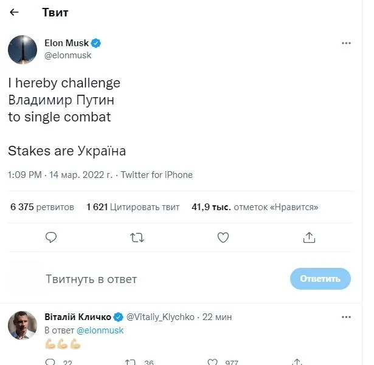The width and height of the screenshot is (374, 365).
Task: Click @elonmusk mention in Кличко's reply
Action: point(100,330)
